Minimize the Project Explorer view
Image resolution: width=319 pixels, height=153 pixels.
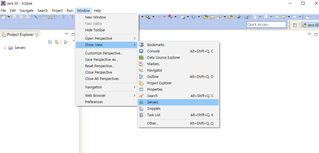66,34
